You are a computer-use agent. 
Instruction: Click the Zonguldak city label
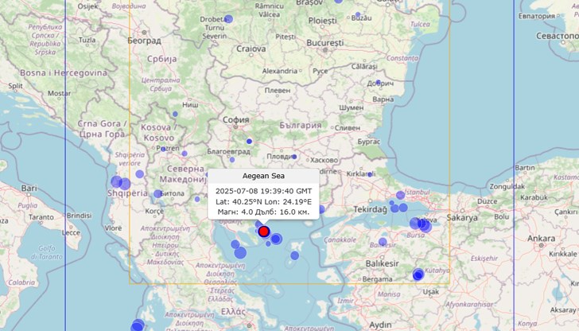pos(507,186)
